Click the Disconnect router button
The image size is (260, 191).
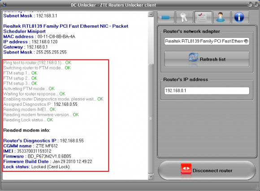207,170
